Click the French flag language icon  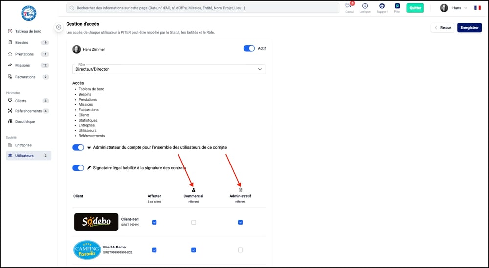[x=477, y=8]
